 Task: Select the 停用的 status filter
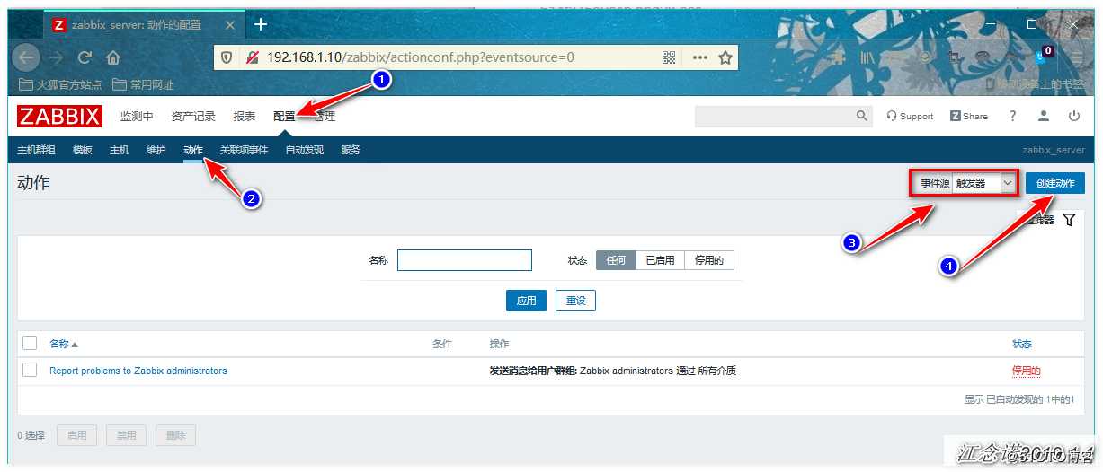pyautogui.click(x=709, y=260)
